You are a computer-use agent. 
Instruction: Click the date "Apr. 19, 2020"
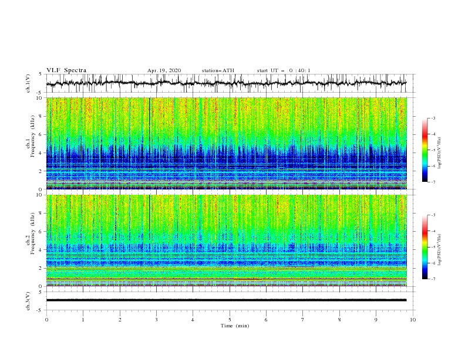[164, 70]
